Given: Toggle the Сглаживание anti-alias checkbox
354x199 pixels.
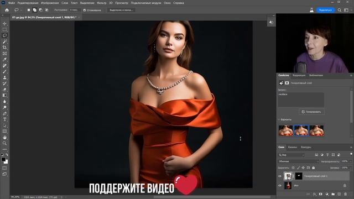Looking at the screenshot, I should click(85, 10).
